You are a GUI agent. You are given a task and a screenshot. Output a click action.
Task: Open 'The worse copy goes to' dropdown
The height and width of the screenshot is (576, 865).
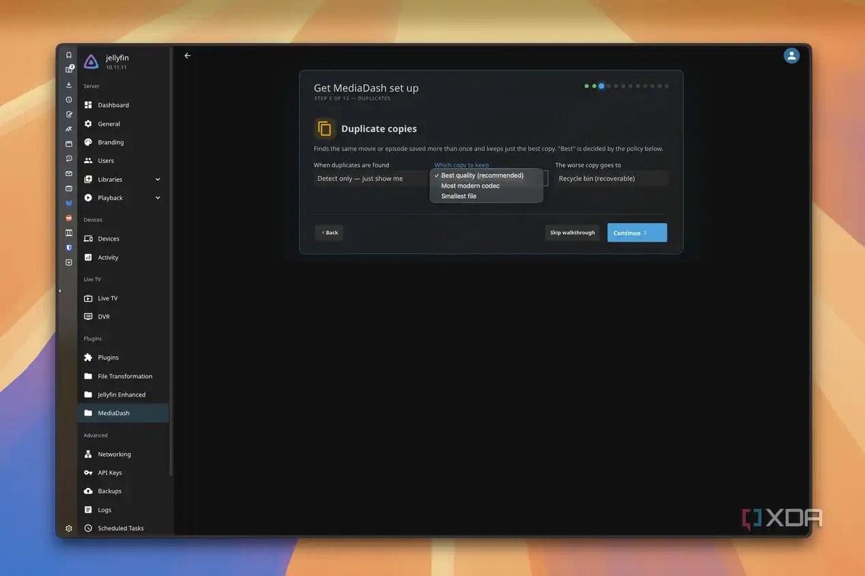point(612,178)
